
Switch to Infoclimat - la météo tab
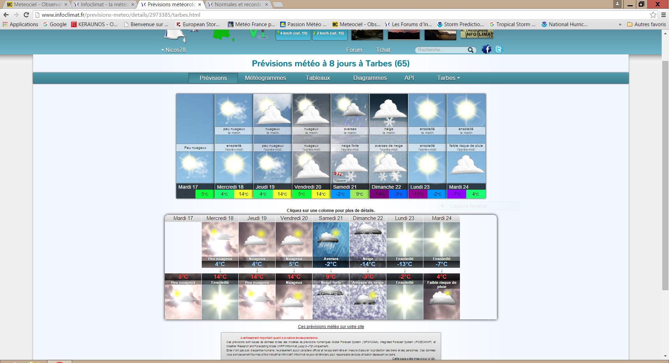point(105,5)
